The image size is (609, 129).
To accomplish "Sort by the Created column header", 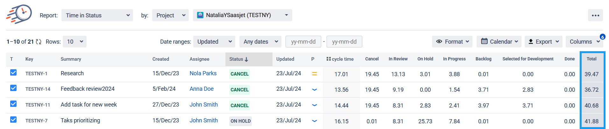I will click(x=161, y=59).
